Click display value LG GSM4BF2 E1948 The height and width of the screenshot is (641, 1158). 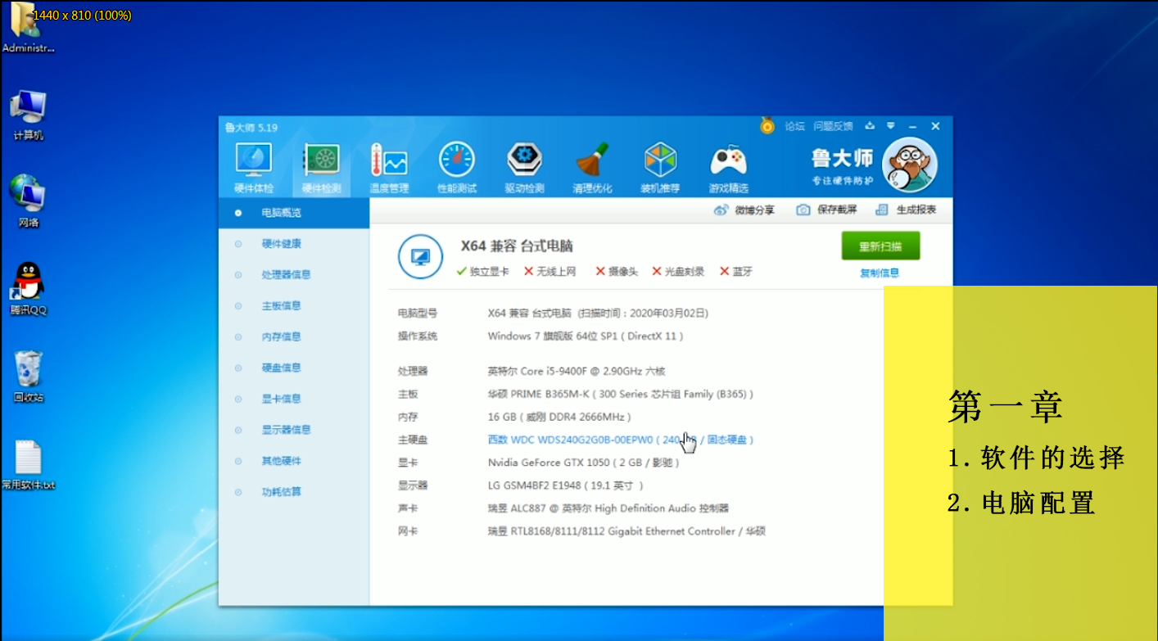click(566, 486)
